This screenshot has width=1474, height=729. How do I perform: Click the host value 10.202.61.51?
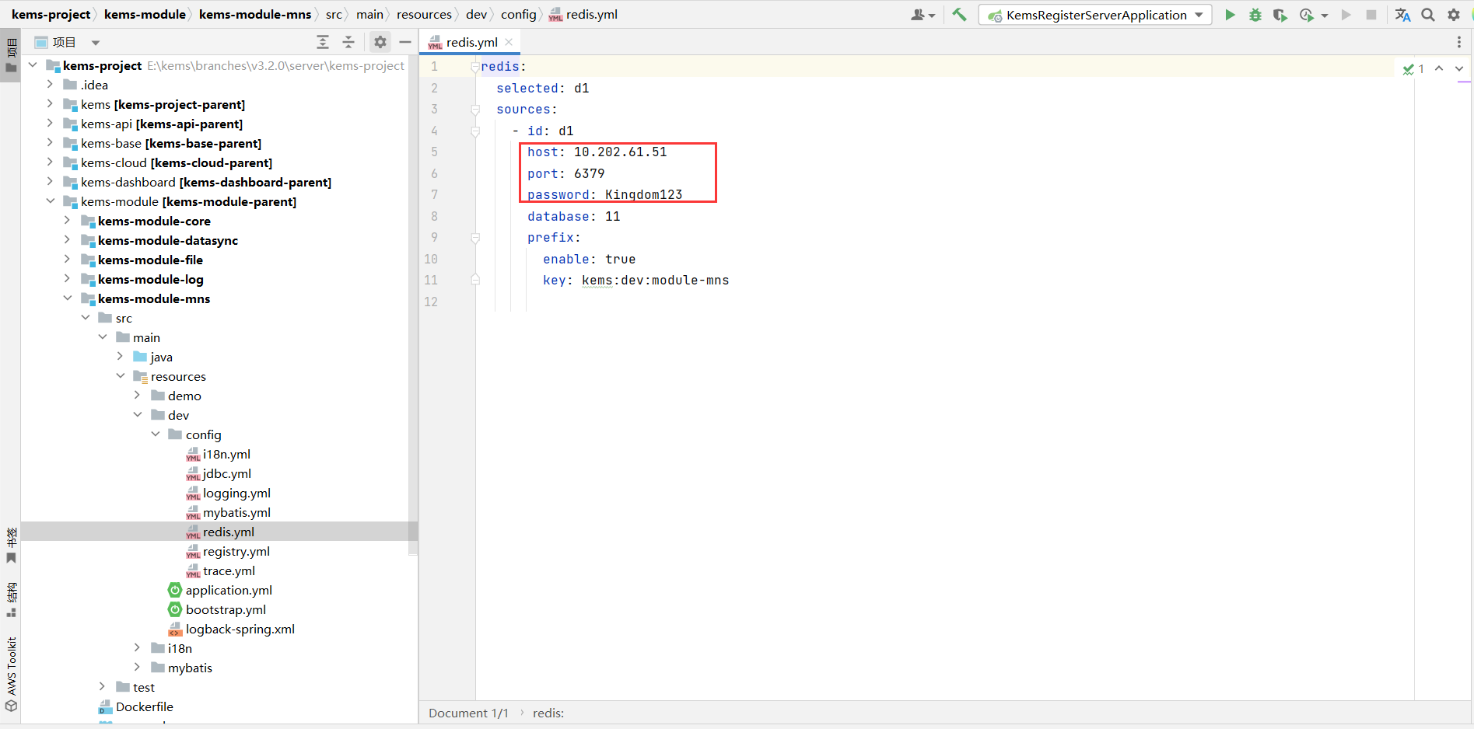pos(621,152)
